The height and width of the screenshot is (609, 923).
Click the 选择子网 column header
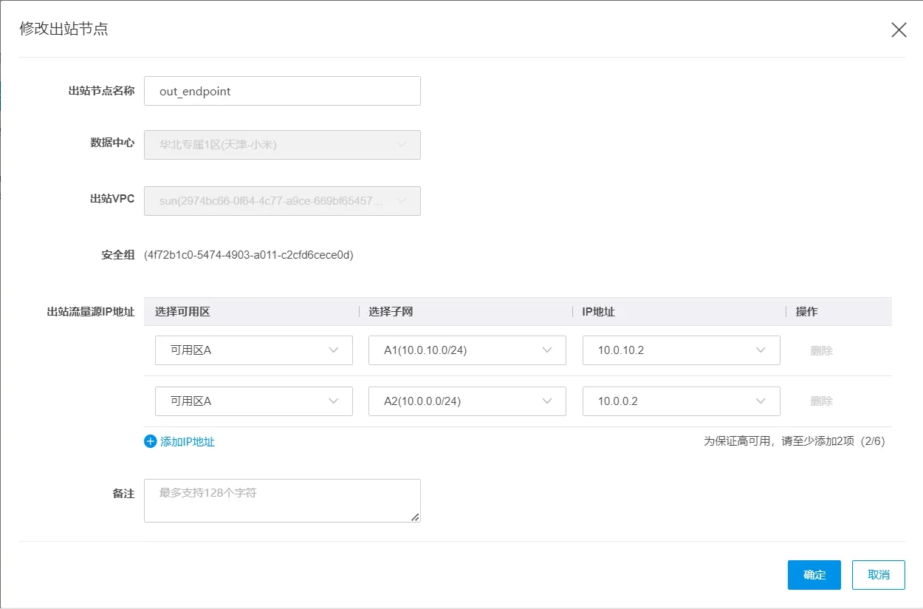[x=391, y=312]
